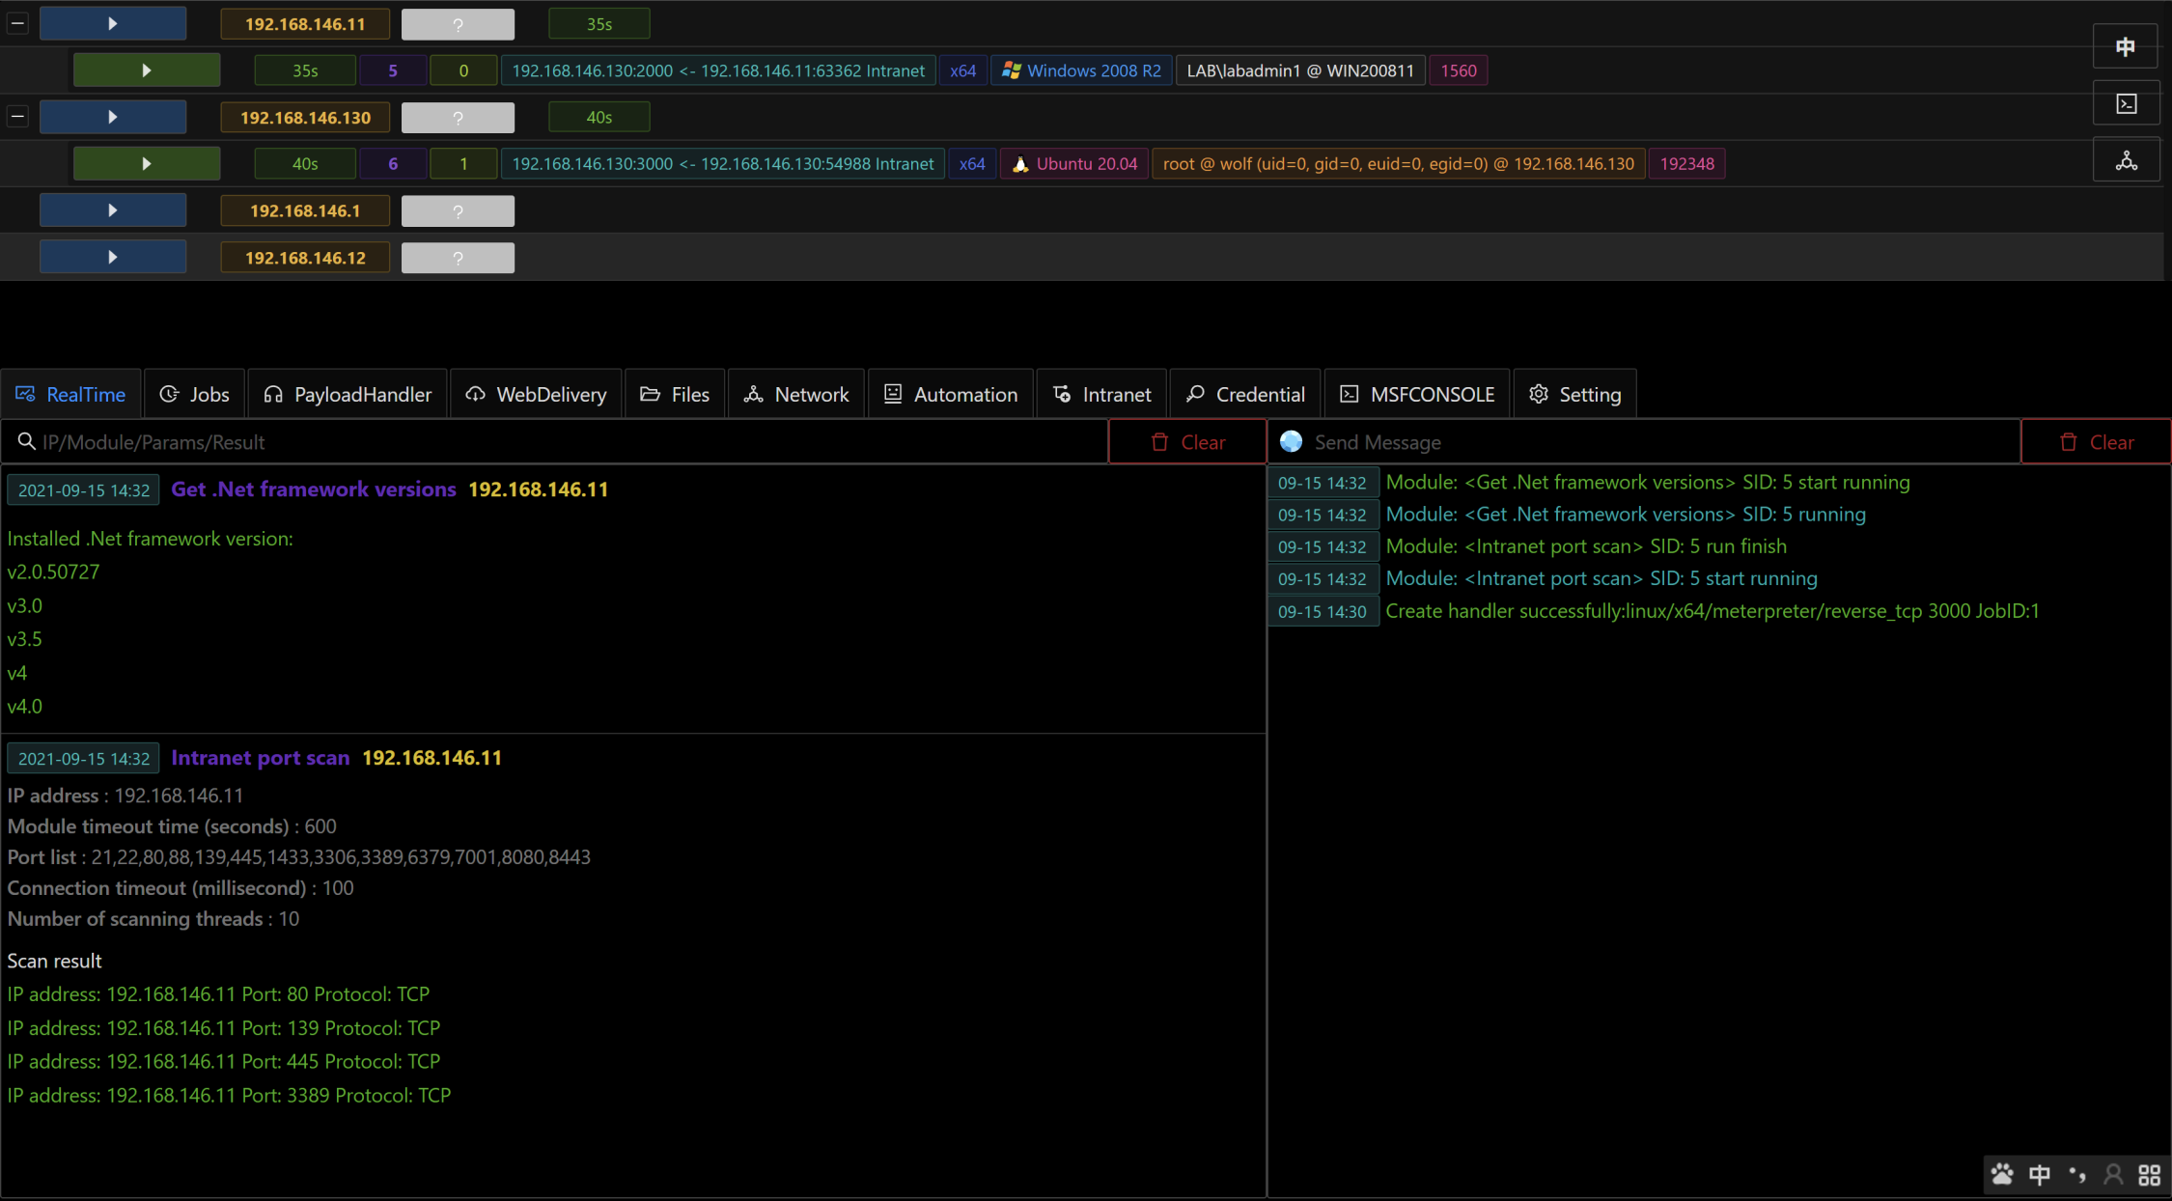Click the grid icon in input method bar
This screenshot has height=1201, width=2172.
tap(2149, 1175)
